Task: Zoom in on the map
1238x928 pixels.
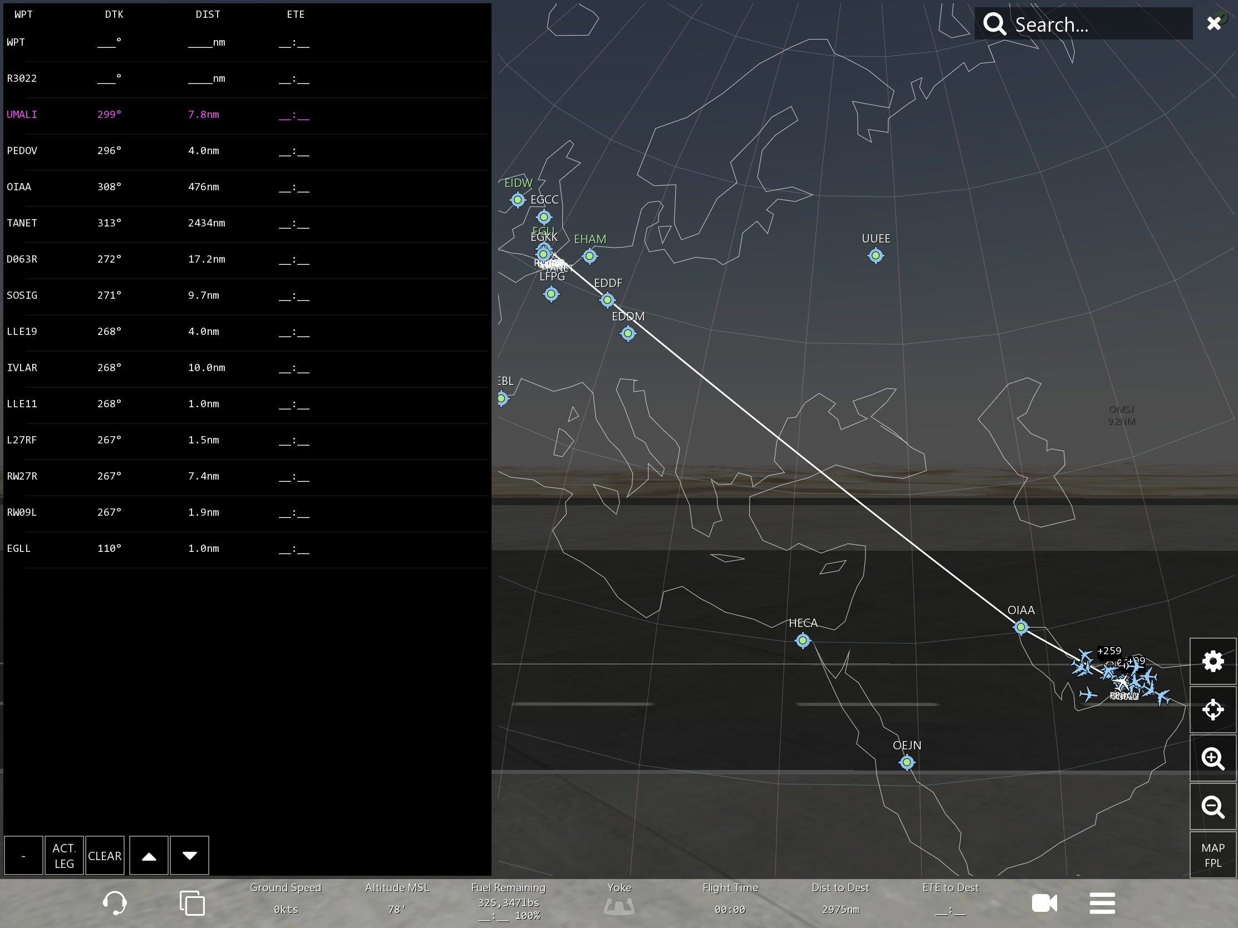Action: point(1212,758)
